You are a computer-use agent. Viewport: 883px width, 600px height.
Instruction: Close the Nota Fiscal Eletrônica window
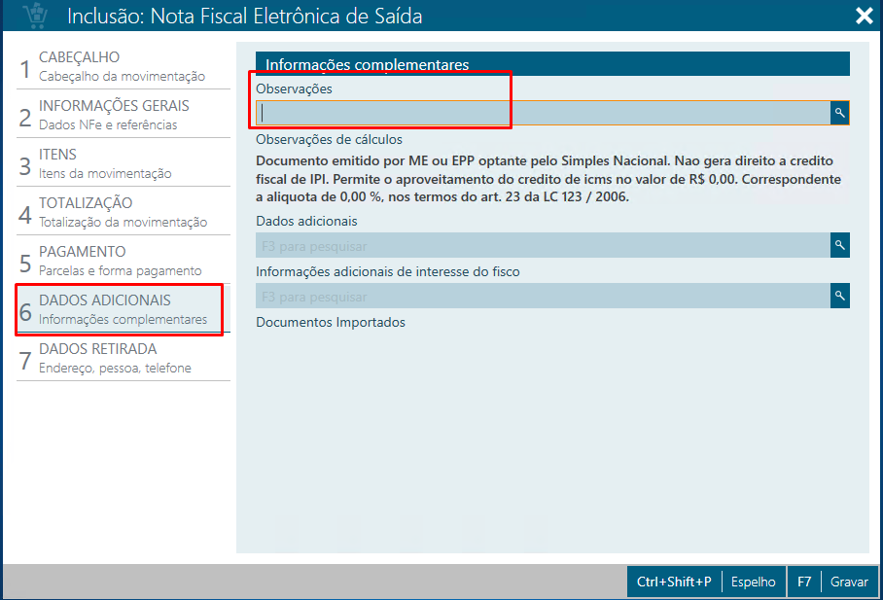click(x=864, y=16)
